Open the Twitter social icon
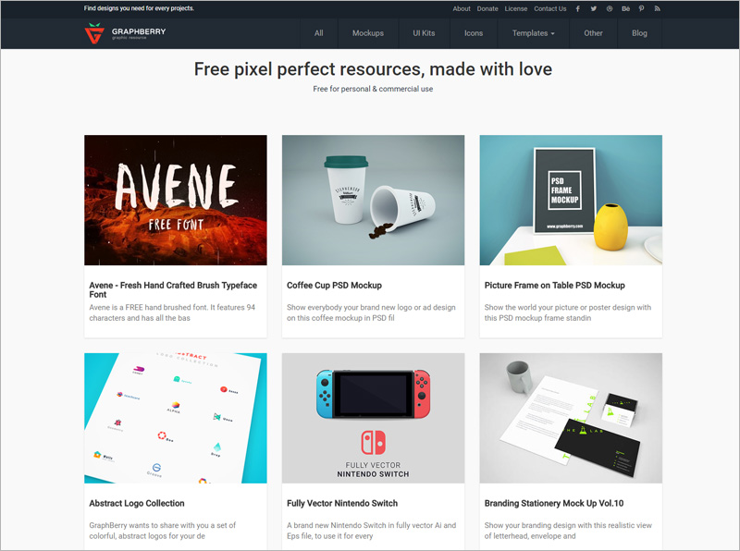The height and width of the screenshot is (551, 740). click(594, 8)
